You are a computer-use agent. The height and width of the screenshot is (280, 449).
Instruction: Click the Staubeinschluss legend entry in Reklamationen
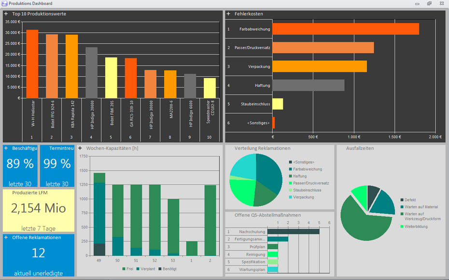point(305,190)
